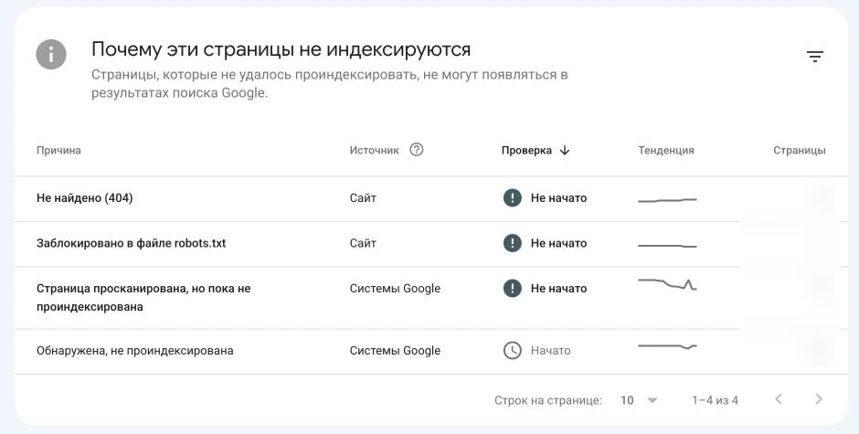Click the Тенденция column header
This screenshot has width=859, height=434.
pos(665,150)
